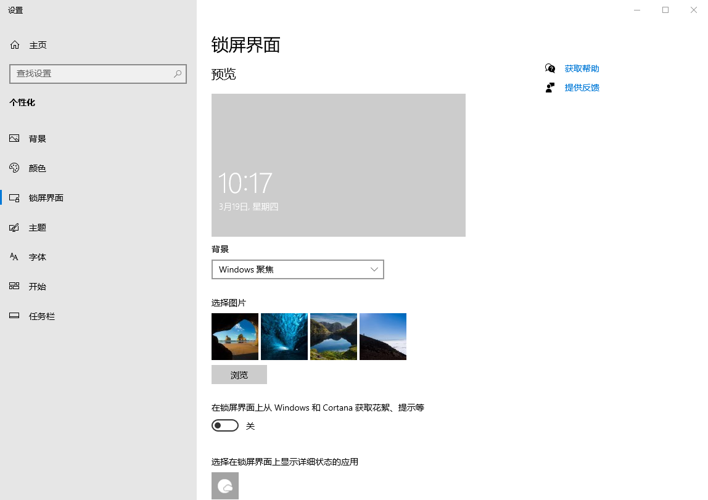This screenshot has height=500, width=708.
Task: Choose the beach cave thumbnail
Action: click(x=235, y=337)
